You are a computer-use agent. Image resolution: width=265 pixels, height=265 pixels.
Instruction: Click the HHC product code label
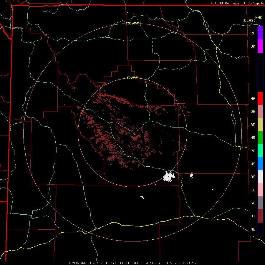(259, 18)
